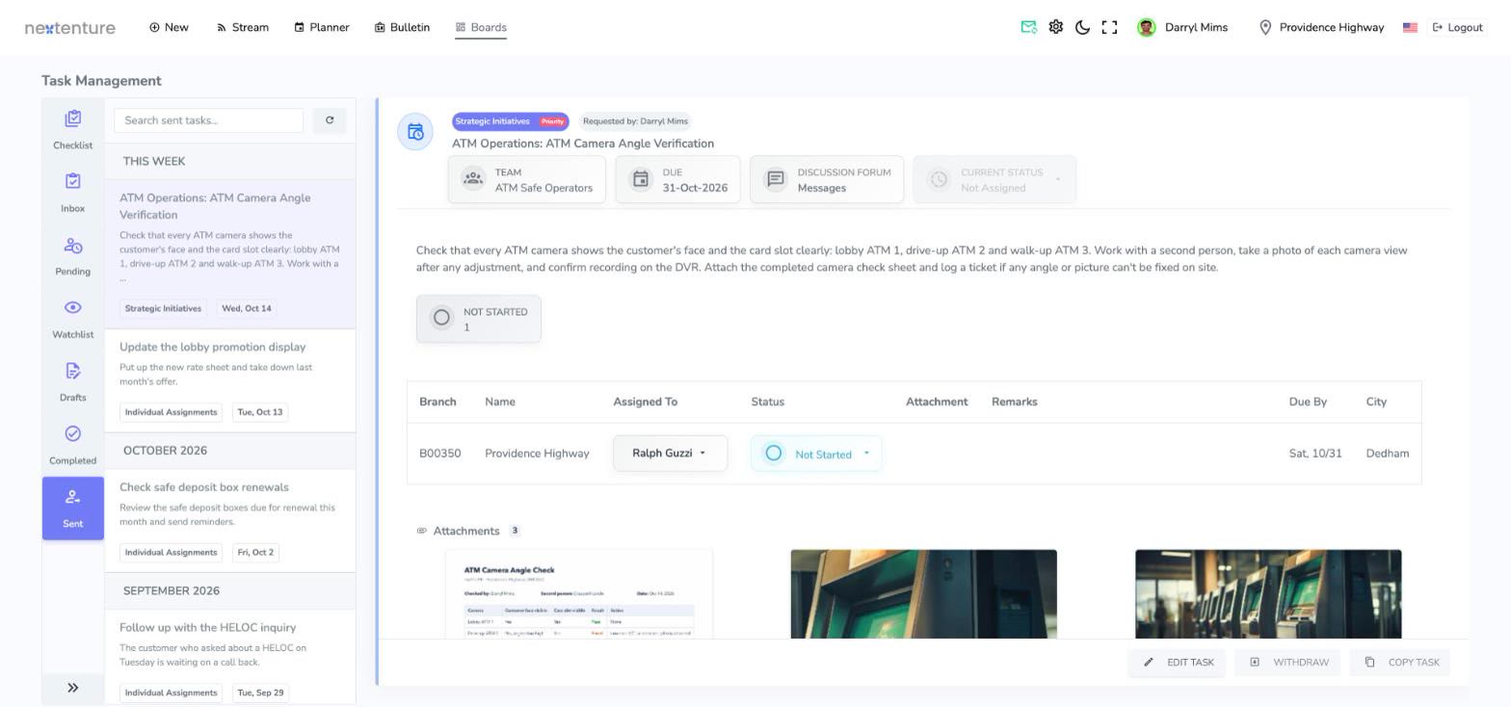Click the Withdraw button
Viewport: 1511px width, 707px height.
click(1287, 663)
